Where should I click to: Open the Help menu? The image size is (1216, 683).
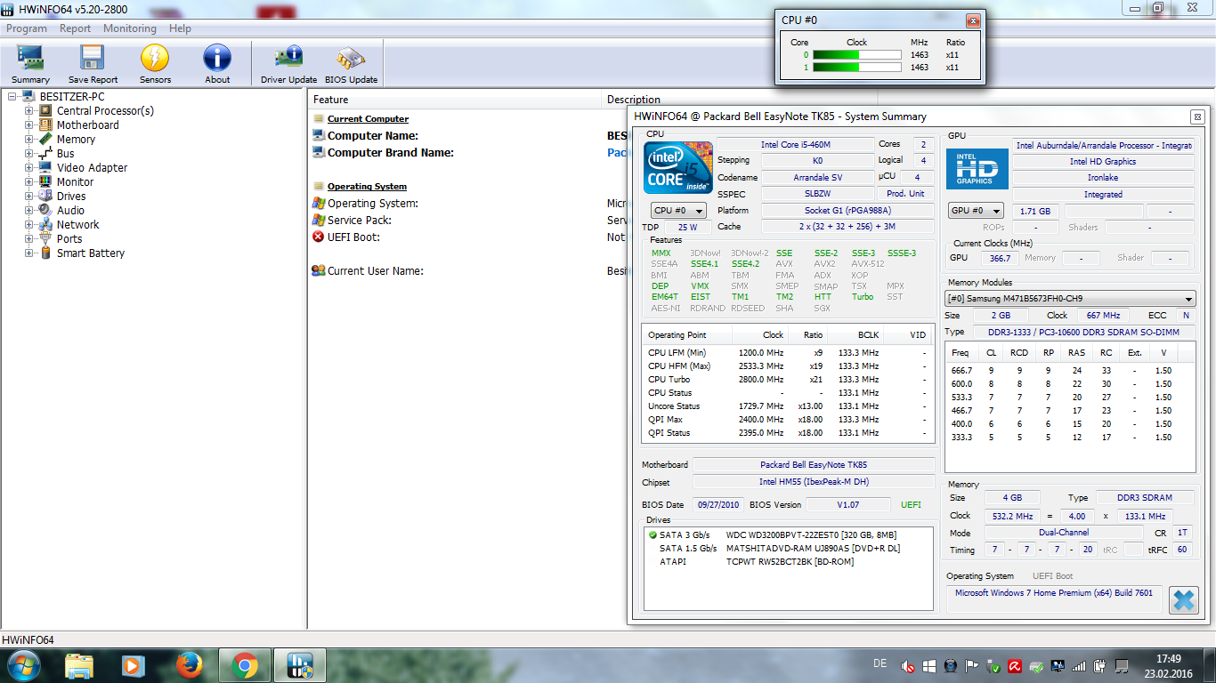coord(181,28)
